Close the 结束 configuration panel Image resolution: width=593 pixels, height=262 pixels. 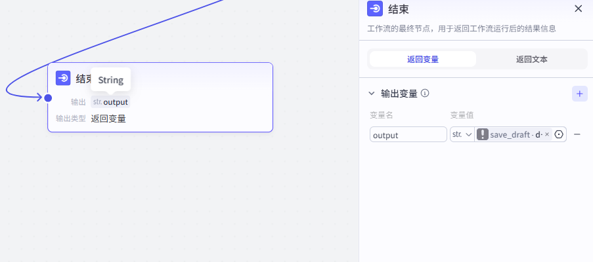[x=578, y=9]
